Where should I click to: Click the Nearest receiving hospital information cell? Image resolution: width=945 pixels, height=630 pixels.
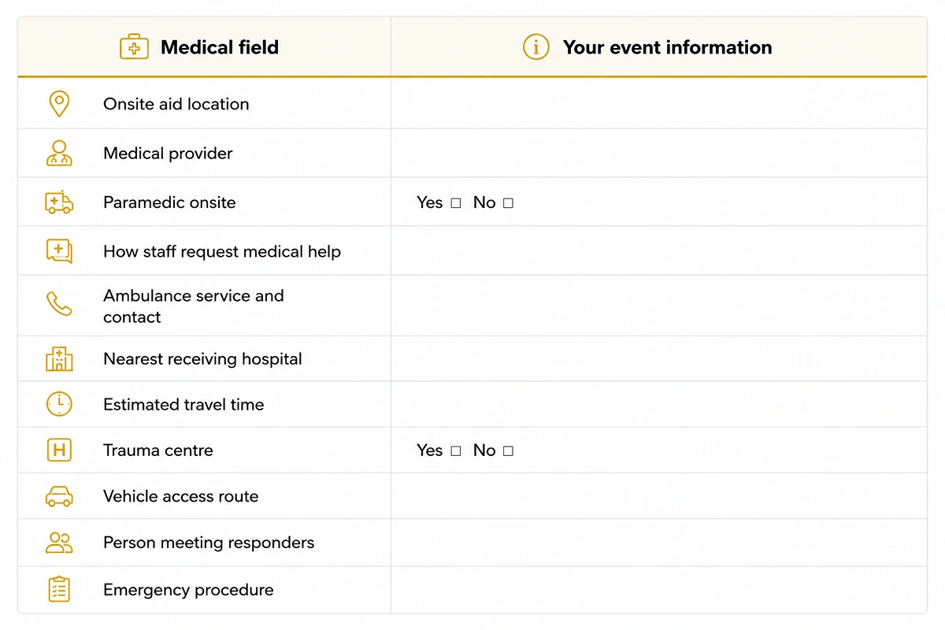click(x=659, y=358)
